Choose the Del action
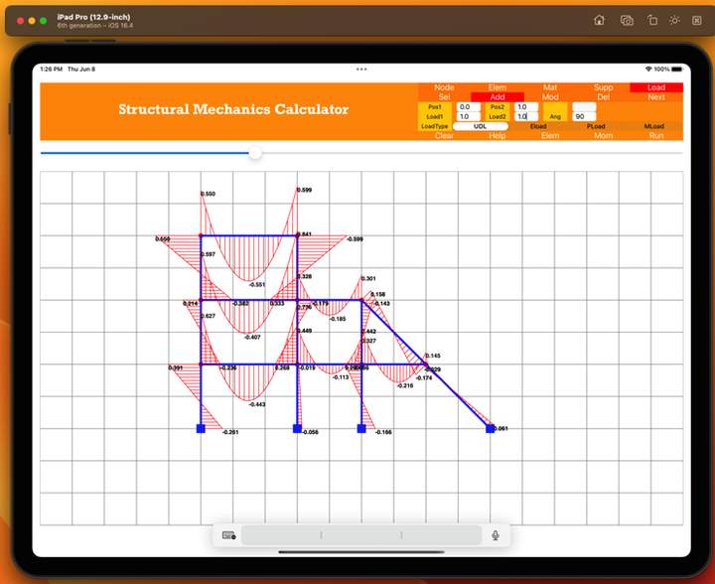Screen dimensions: 715x584 click(603, 97)
